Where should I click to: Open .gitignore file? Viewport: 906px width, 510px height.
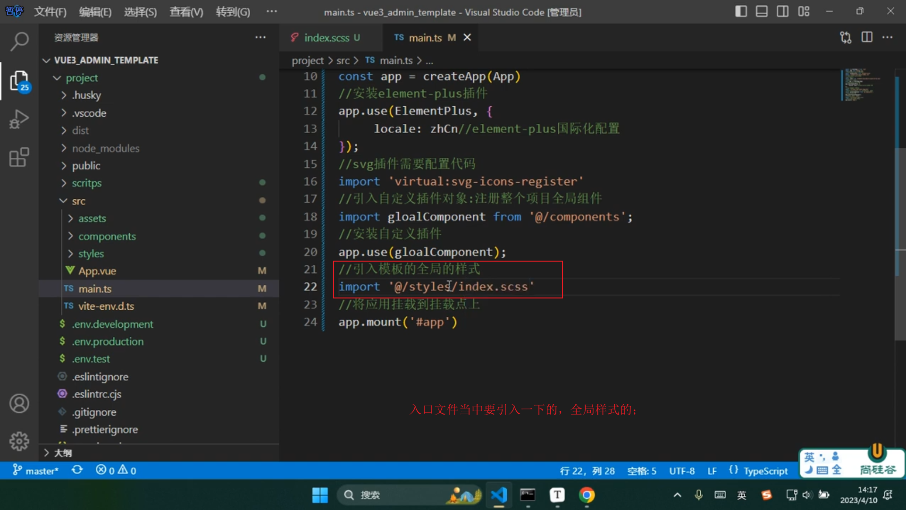pos(159,412)
